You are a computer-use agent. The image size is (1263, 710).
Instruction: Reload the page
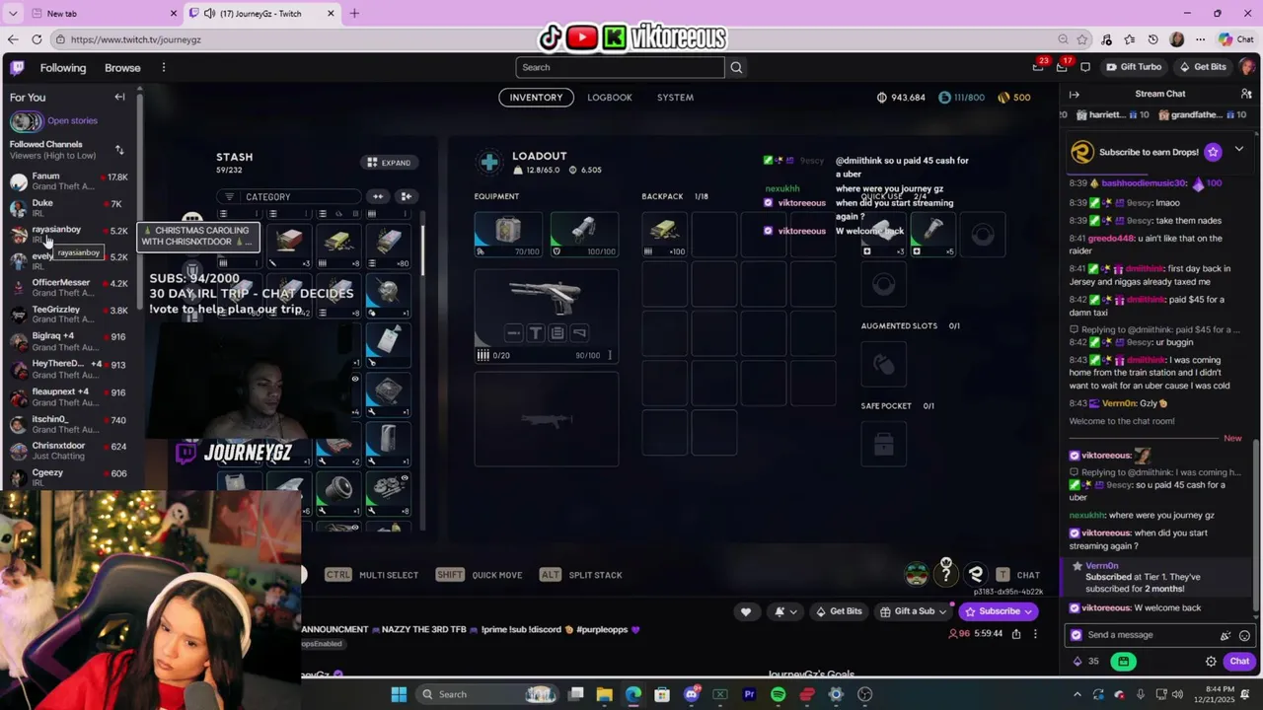point(37,39)
